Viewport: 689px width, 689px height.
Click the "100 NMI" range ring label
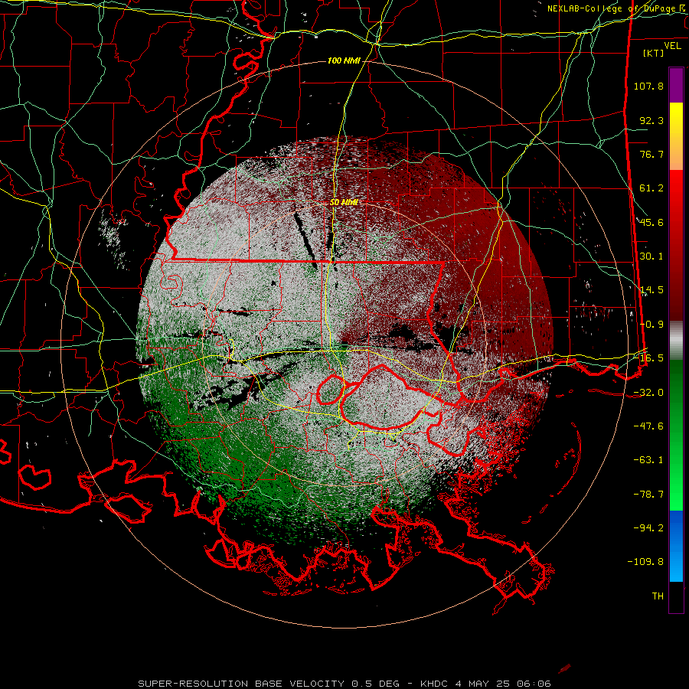click(x=344, y=60)
